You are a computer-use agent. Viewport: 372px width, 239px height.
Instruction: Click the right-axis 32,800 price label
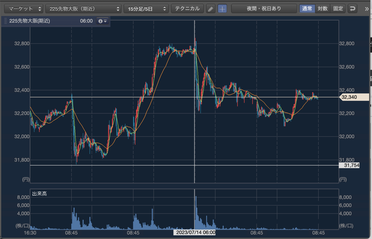click(x=348, y=43)
